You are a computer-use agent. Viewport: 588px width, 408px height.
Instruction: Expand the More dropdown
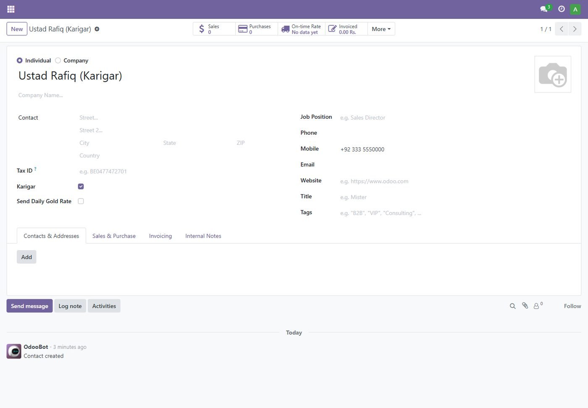point(381,29)
